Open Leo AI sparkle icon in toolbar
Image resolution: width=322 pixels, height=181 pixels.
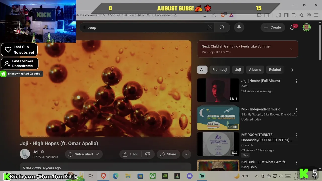[x=301, y=15]
